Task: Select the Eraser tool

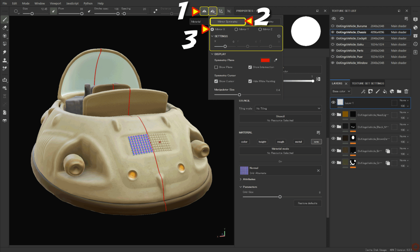Action: [x=4, y=28]
